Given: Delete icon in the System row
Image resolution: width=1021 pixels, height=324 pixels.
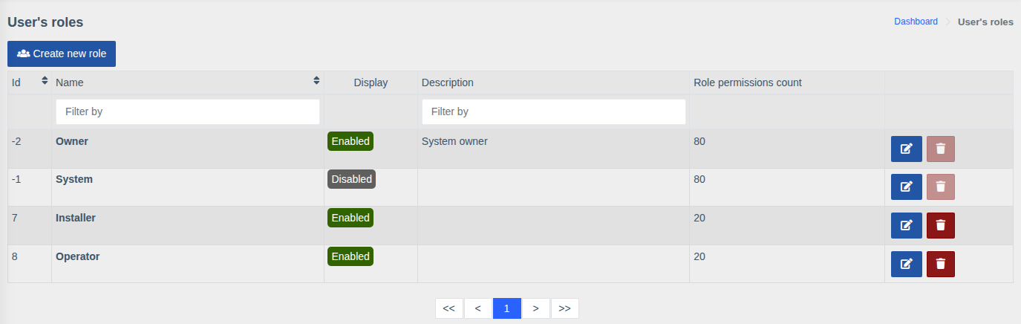Looking at the screenshot, I should click(941, 187).
